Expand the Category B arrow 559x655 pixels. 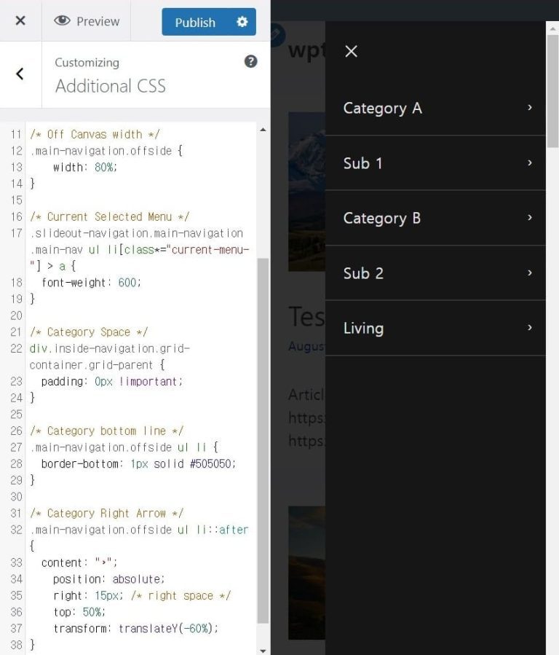529,218
